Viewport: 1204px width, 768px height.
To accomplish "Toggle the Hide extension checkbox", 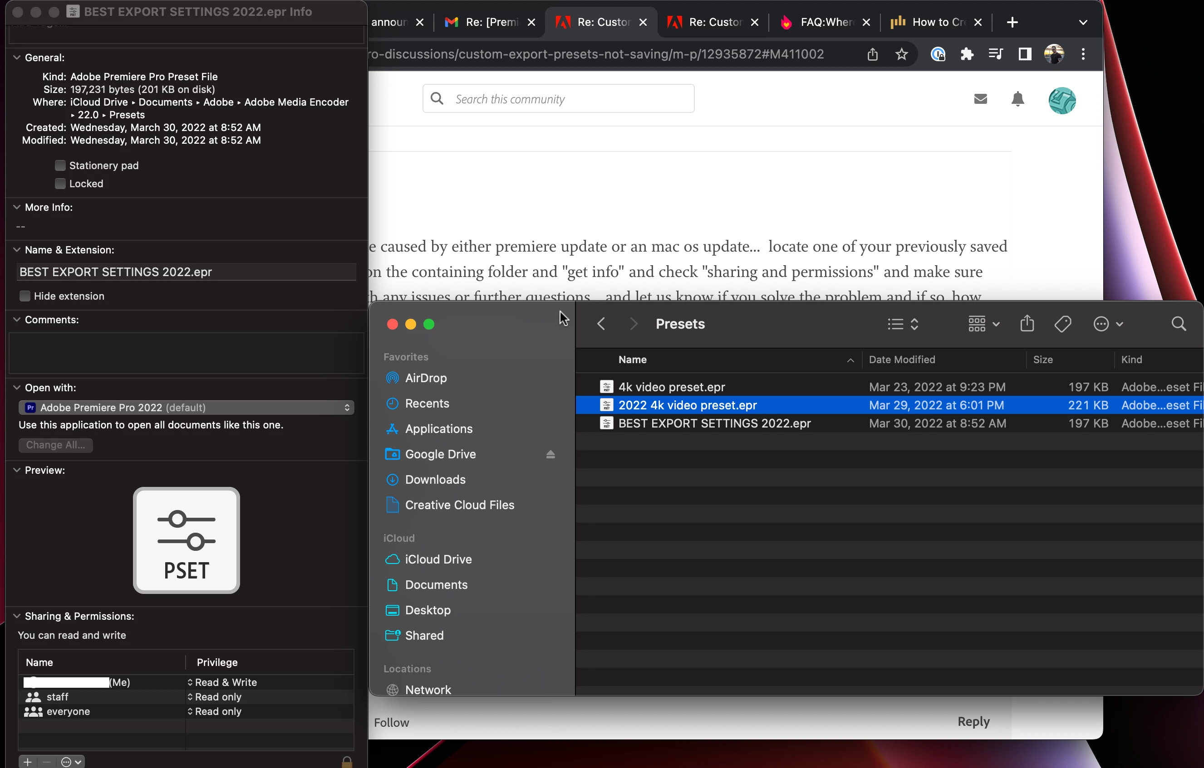I will point(25,296).
